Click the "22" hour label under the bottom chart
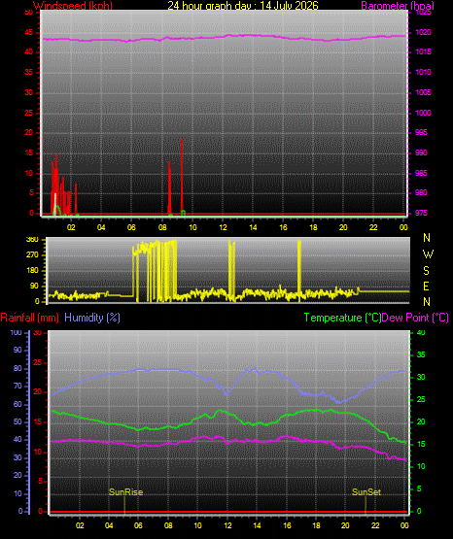This screenshot has width=453, height=539. click(375, 525)
